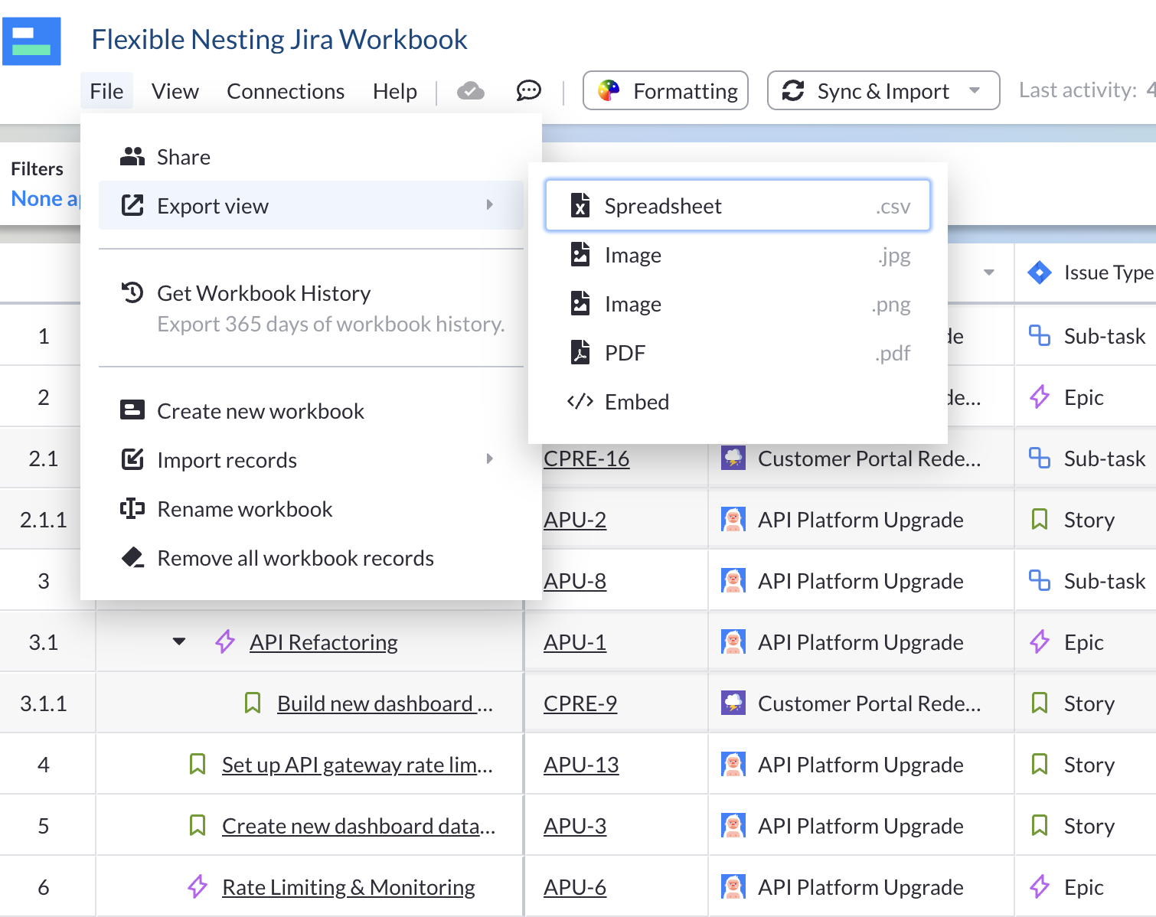Open the Formatting button
Image resolution: width=1156 pixels, height=917 pixels.
(x=665, y=91)
